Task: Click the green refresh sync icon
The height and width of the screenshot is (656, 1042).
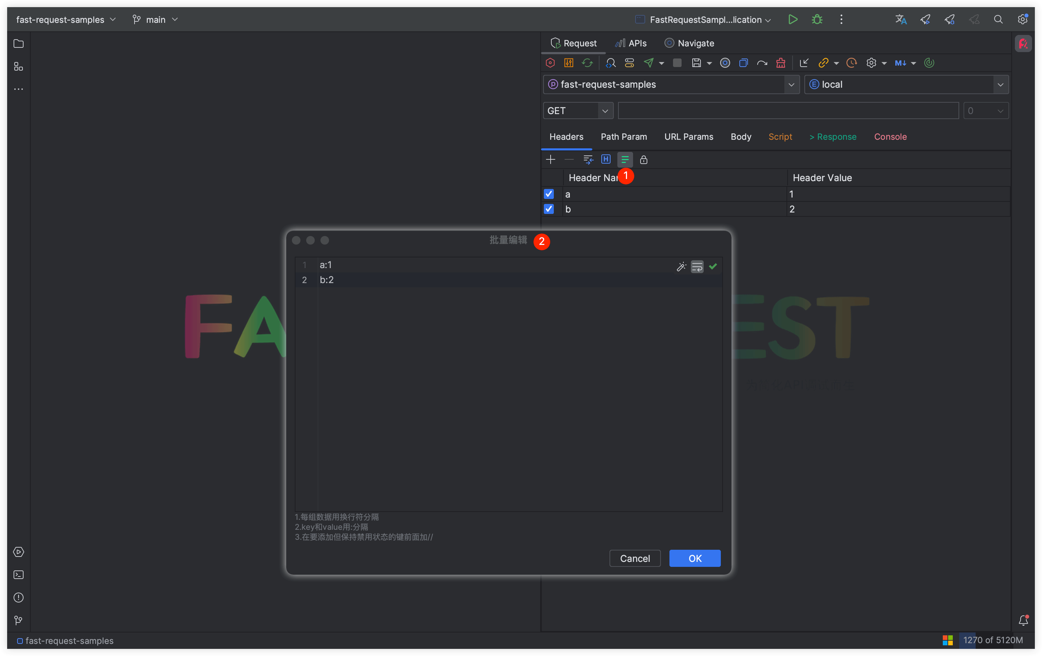Action: click(x=587, y=63)
